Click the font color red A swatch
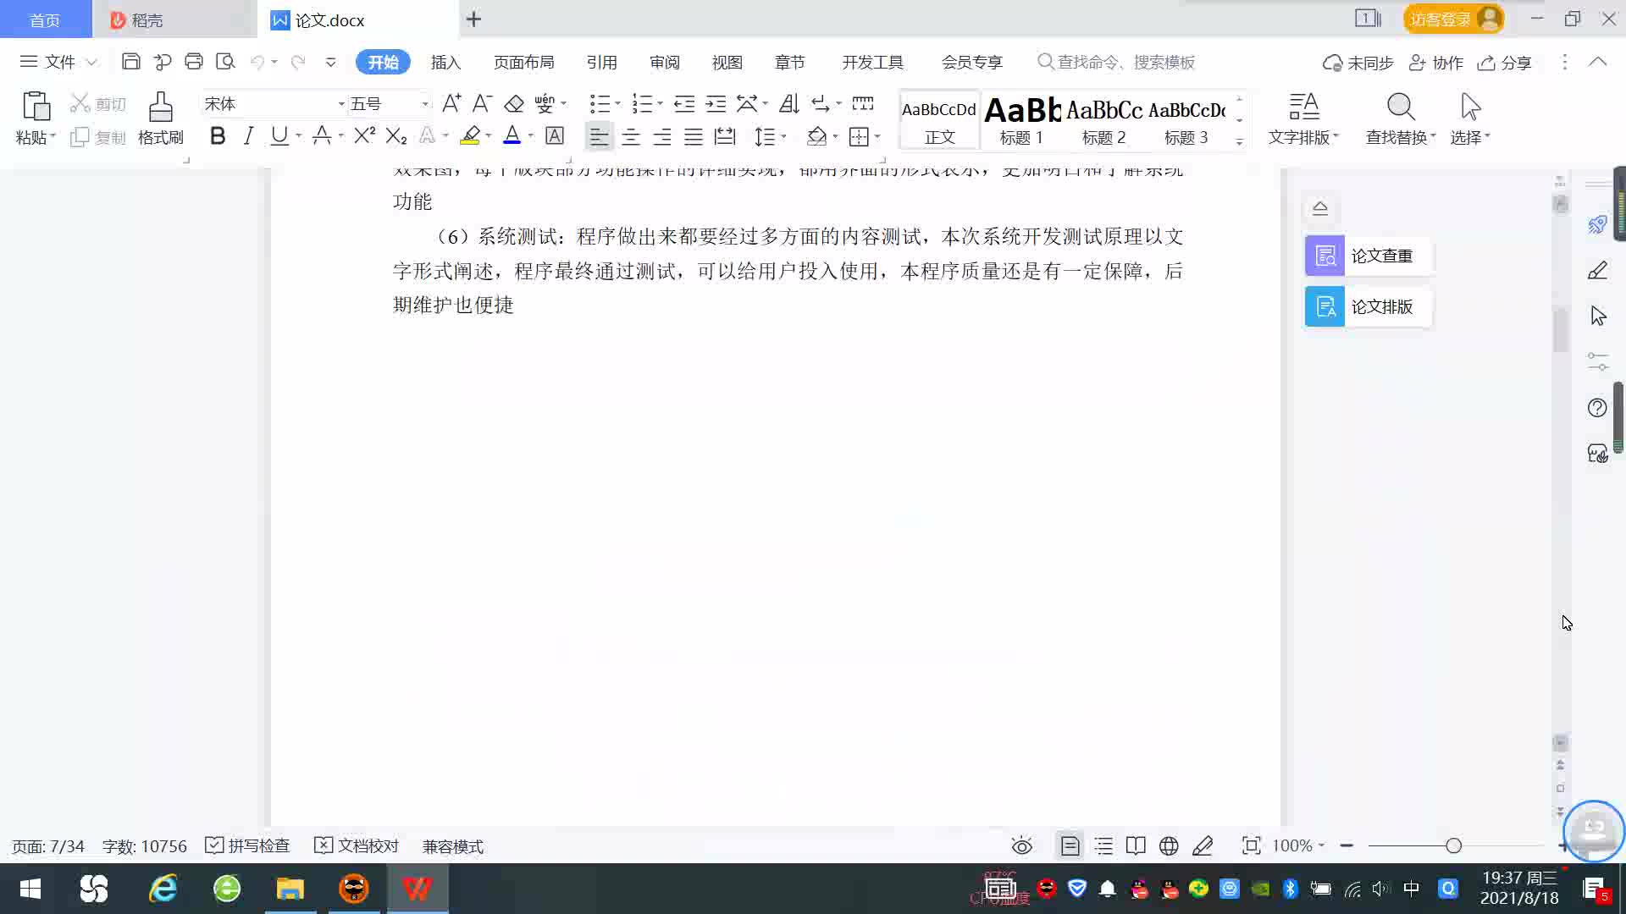 512,135
